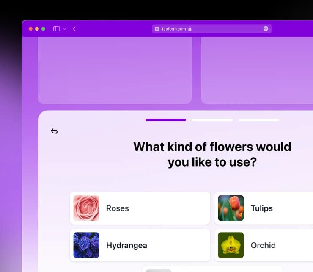The width and height of the screenshot is (313, 272).
Task: Click the lock icon beside tapform.com
Action: (190, 29)
